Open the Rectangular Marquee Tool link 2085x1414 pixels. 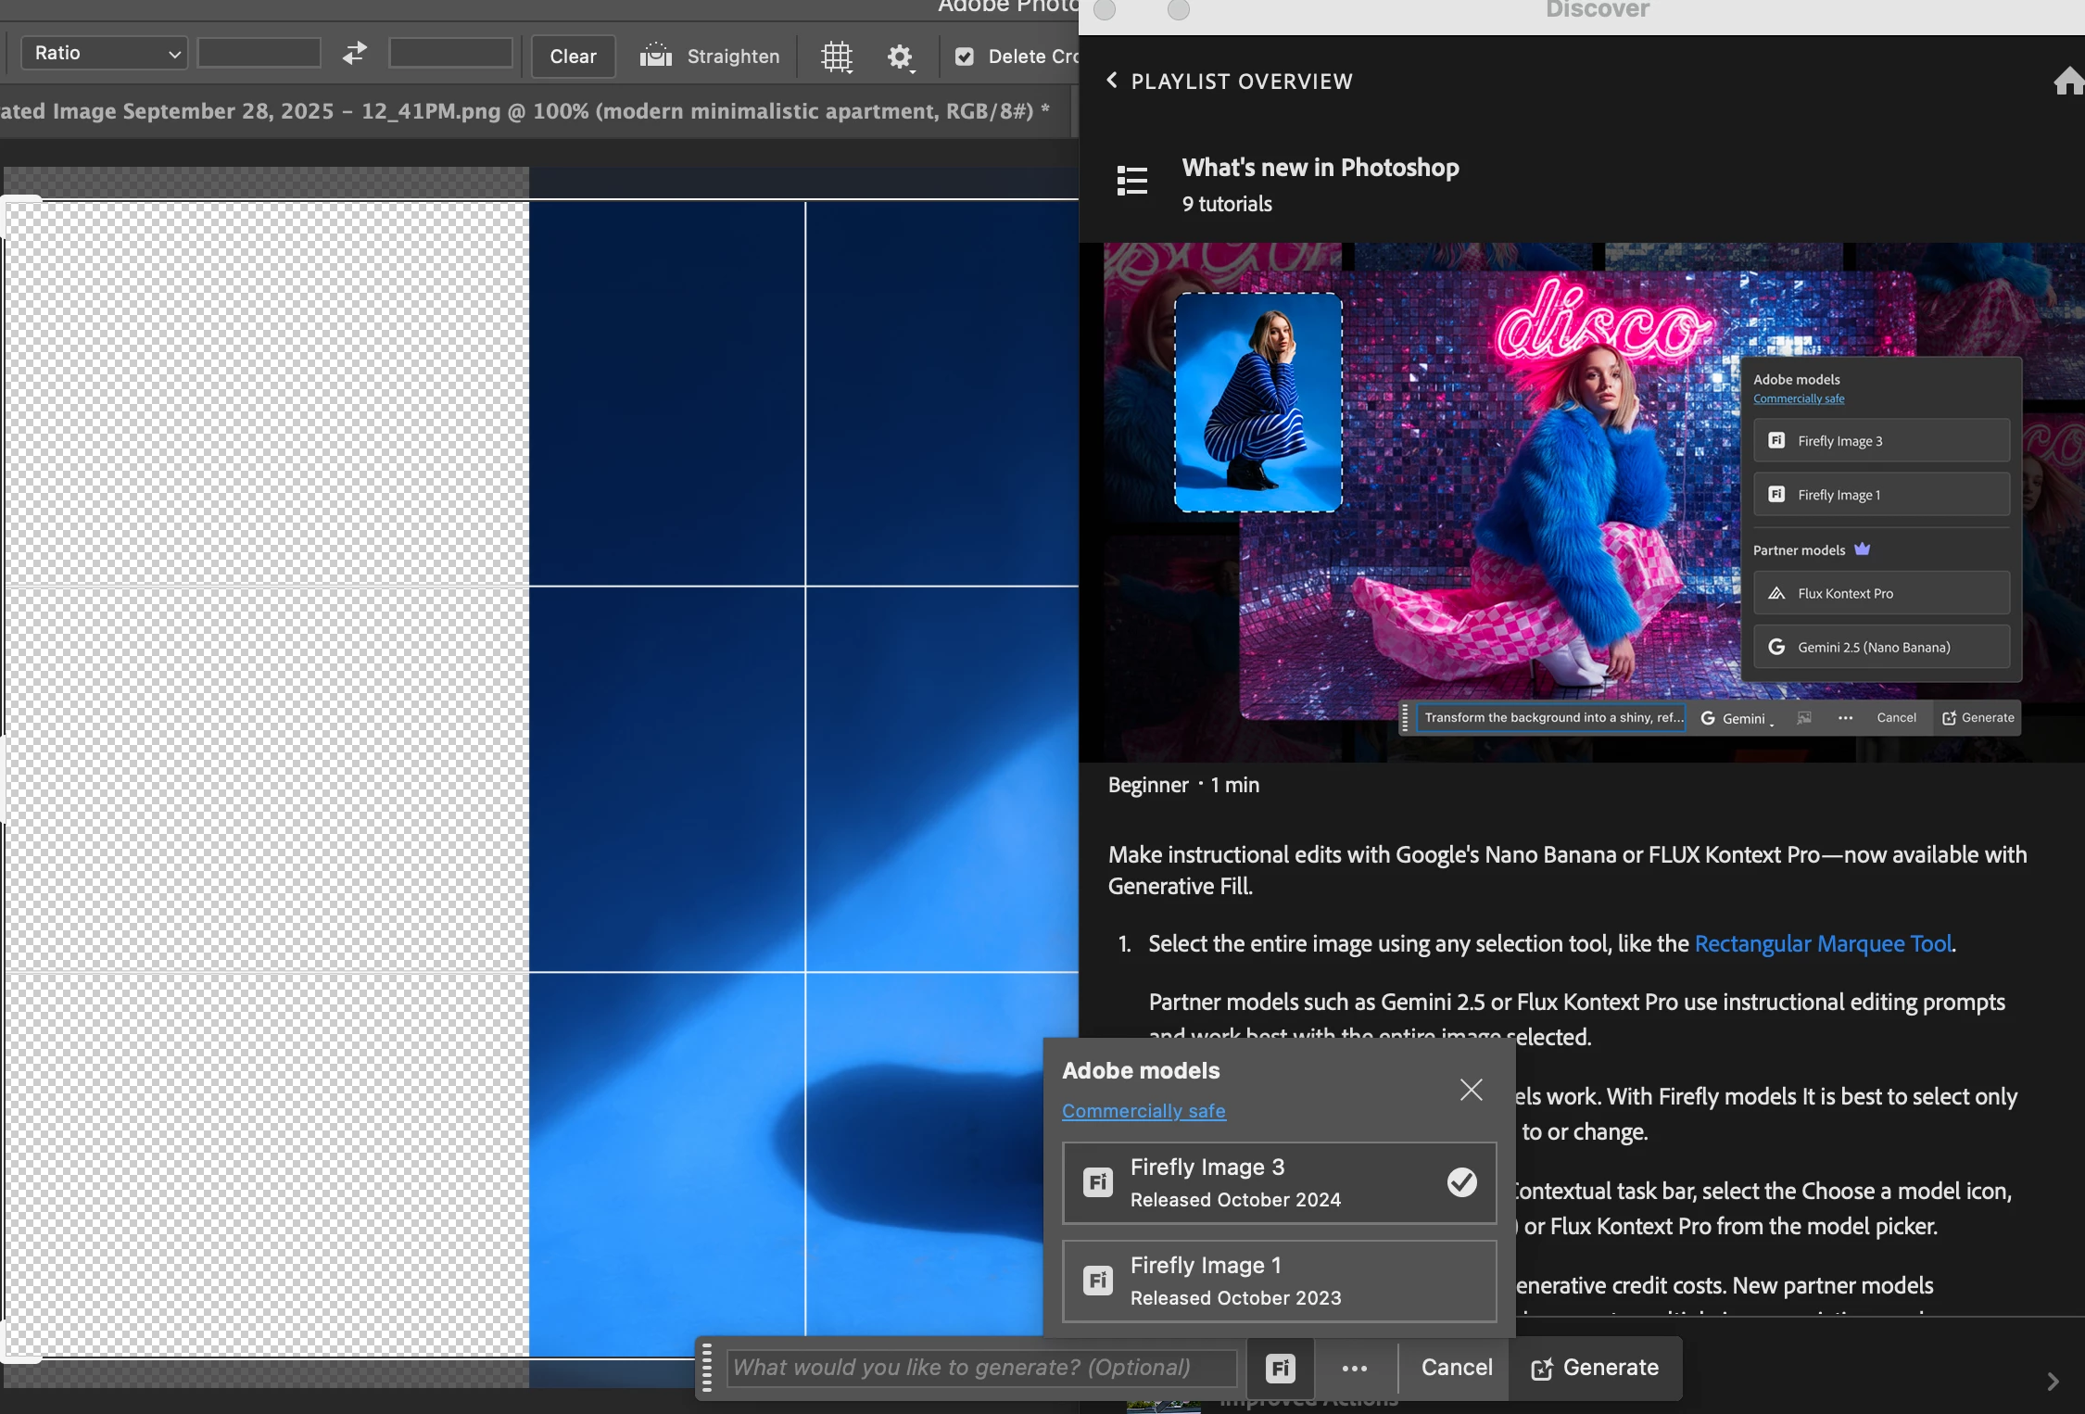[1823, 943]
